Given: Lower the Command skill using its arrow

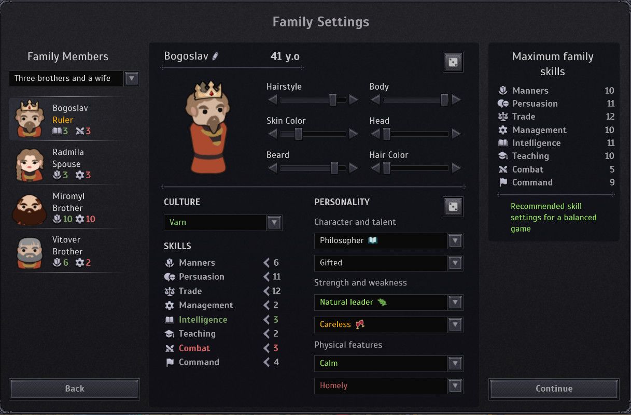Looking at the screenshot, I should click(267, 362).
